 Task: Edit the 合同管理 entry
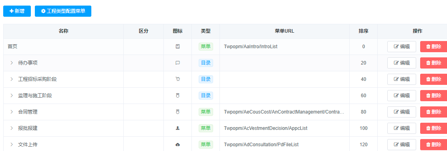tap(402, 112)
